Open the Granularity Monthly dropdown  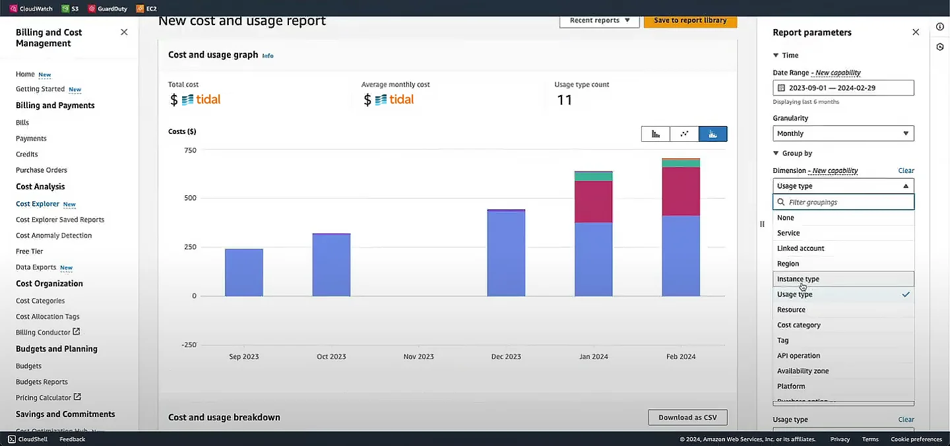coord(843,133)
